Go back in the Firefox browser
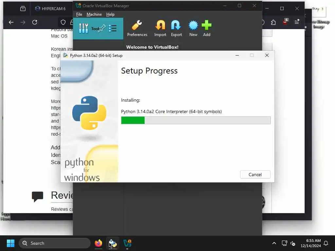The width and height of the screenshot is (335, 251). [x=11, y=22]
